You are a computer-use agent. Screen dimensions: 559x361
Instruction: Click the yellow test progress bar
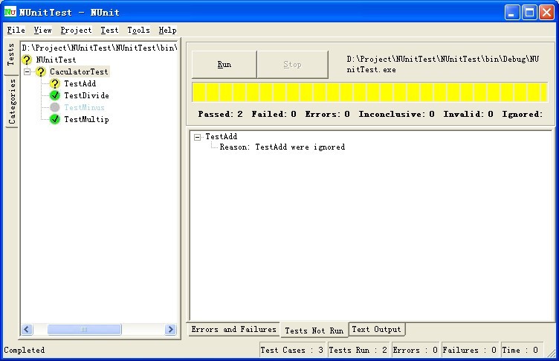(x=369, y=92)
